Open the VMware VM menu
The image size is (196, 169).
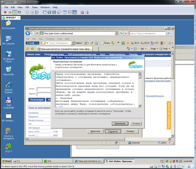pyautogui.click(x=27, y=7)
